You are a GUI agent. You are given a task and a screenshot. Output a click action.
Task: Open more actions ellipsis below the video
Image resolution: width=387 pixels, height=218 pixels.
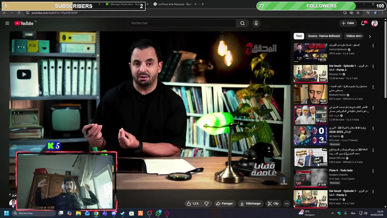287,203
